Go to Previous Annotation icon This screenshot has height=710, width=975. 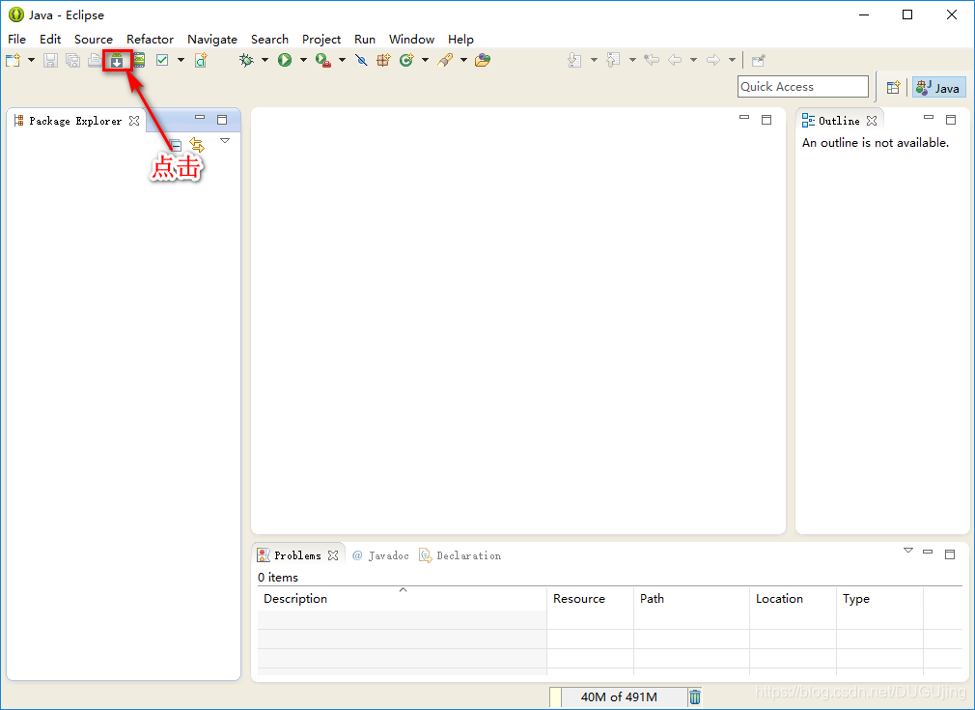(x=613, y=60)
